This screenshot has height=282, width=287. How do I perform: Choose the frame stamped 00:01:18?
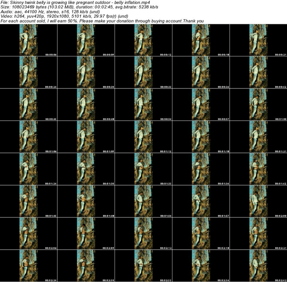click(x=201, y=136)
